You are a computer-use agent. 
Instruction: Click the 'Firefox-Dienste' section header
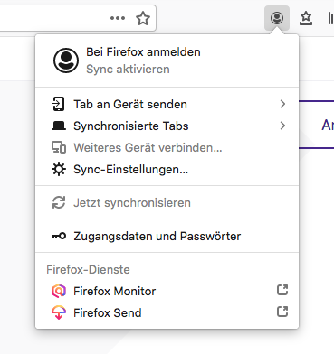click(x=88, y=269)
